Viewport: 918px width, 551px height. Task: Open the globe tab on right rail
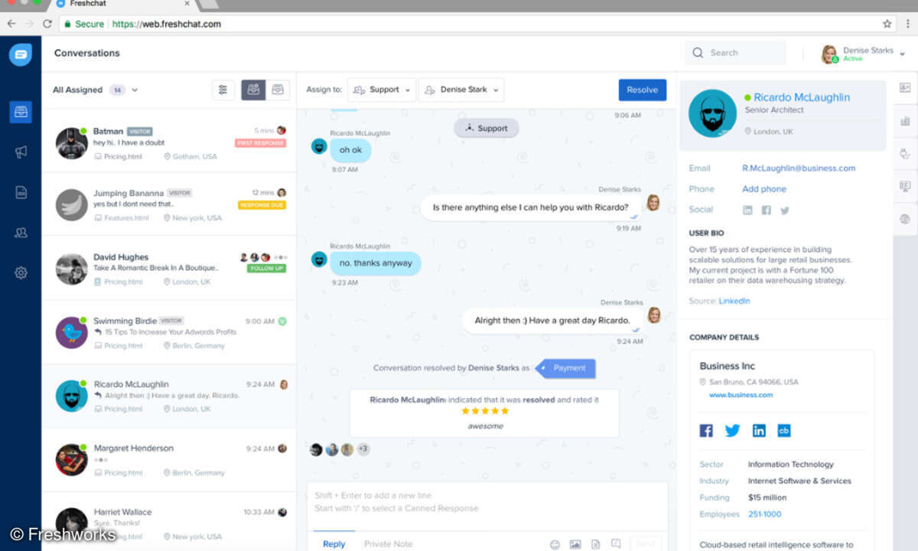pyautogui.click(x=906, y=219)
